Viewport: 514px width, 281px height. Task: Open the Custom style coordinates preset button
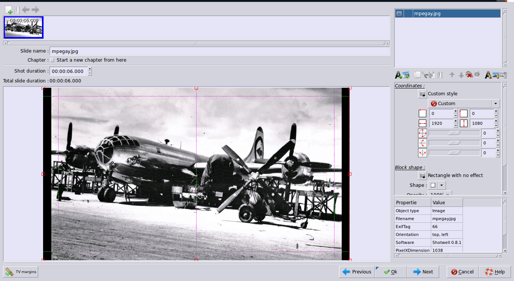tap(423, 94)
